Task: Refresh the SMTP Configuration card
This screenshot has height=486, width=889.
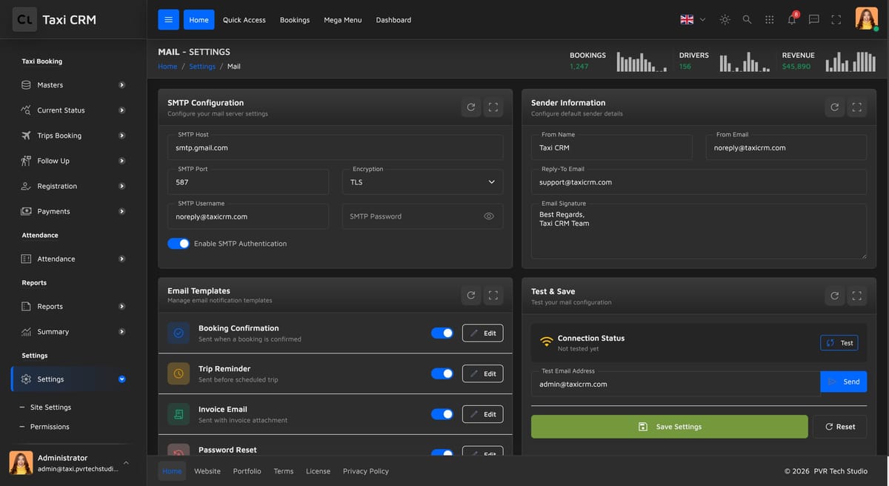Action: (x=470, y=107)
